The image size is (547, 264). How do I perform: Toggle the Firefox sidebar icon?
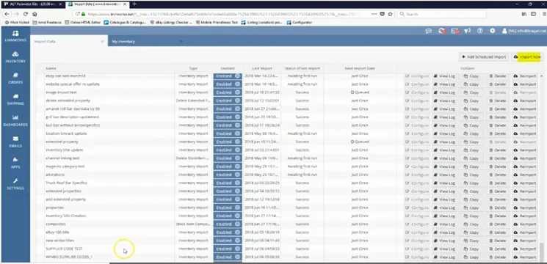533,14
